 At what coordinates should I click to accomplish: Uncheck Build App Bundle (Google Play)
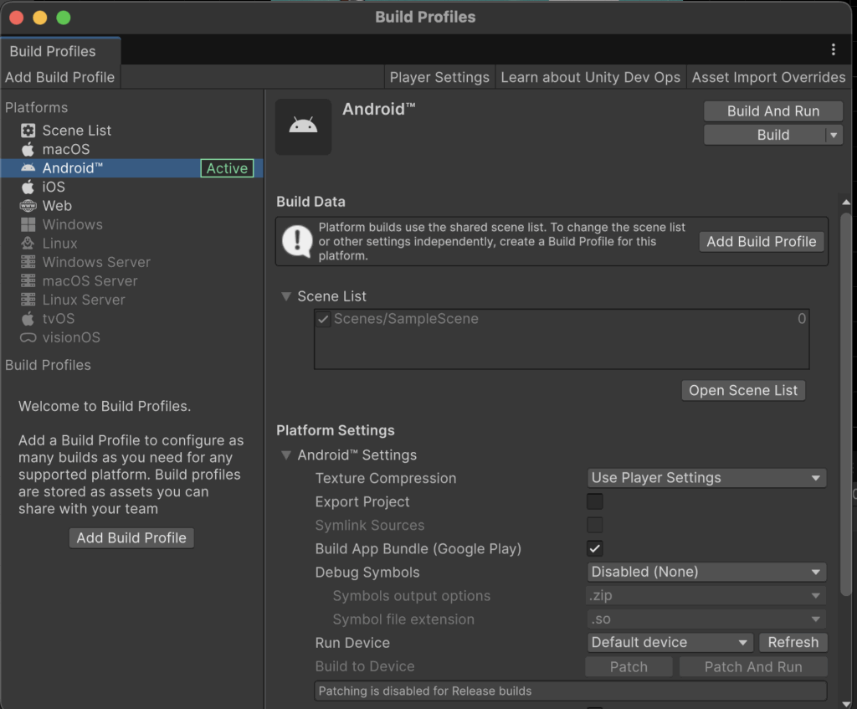pos(594,549)
